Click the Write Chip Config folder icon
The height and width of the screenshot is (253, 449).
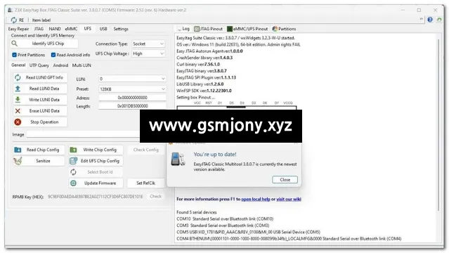(74, 150)
